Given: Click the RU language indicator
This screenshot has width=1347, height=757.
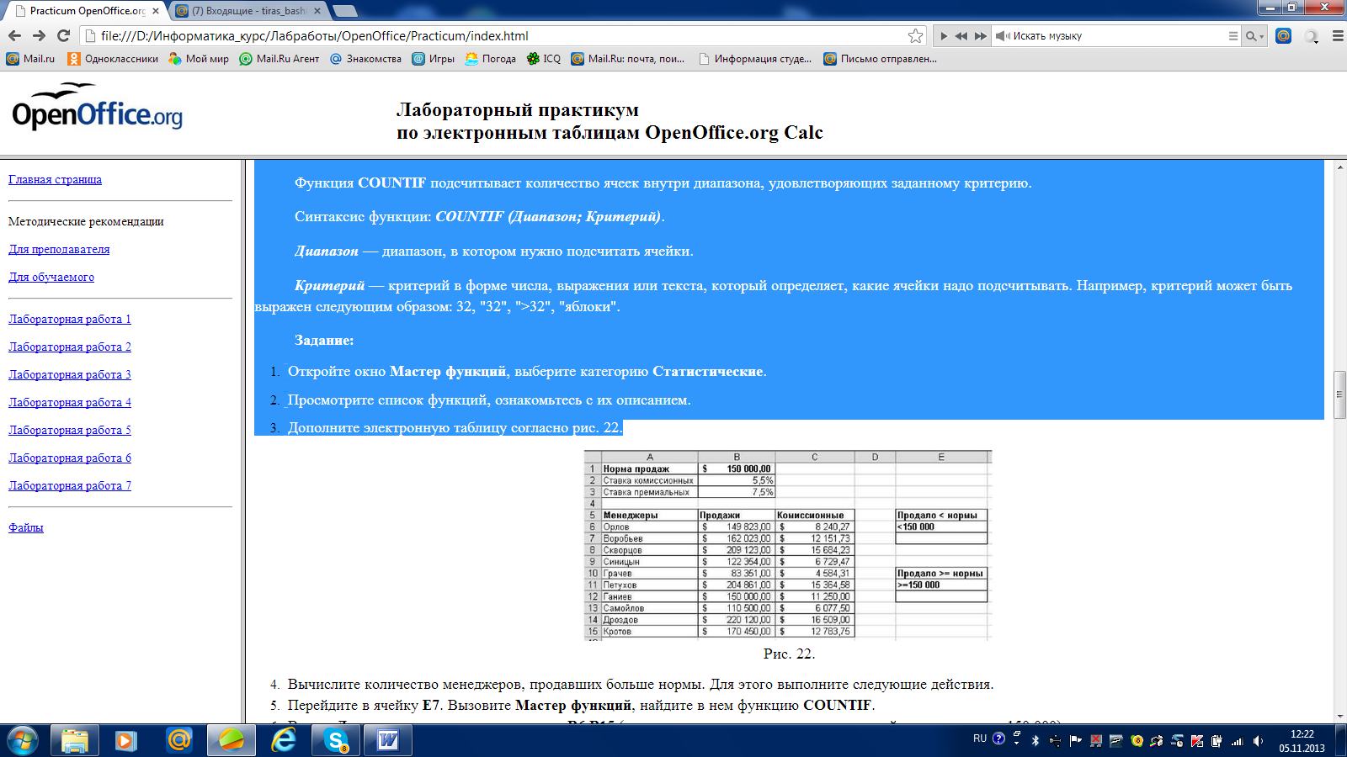Looking at the screenshot, I should 979,738.
